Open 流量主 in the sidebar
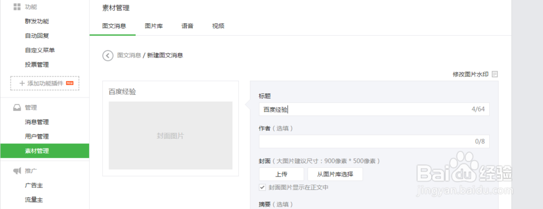The image size is (543, 209). click(34, 200)
